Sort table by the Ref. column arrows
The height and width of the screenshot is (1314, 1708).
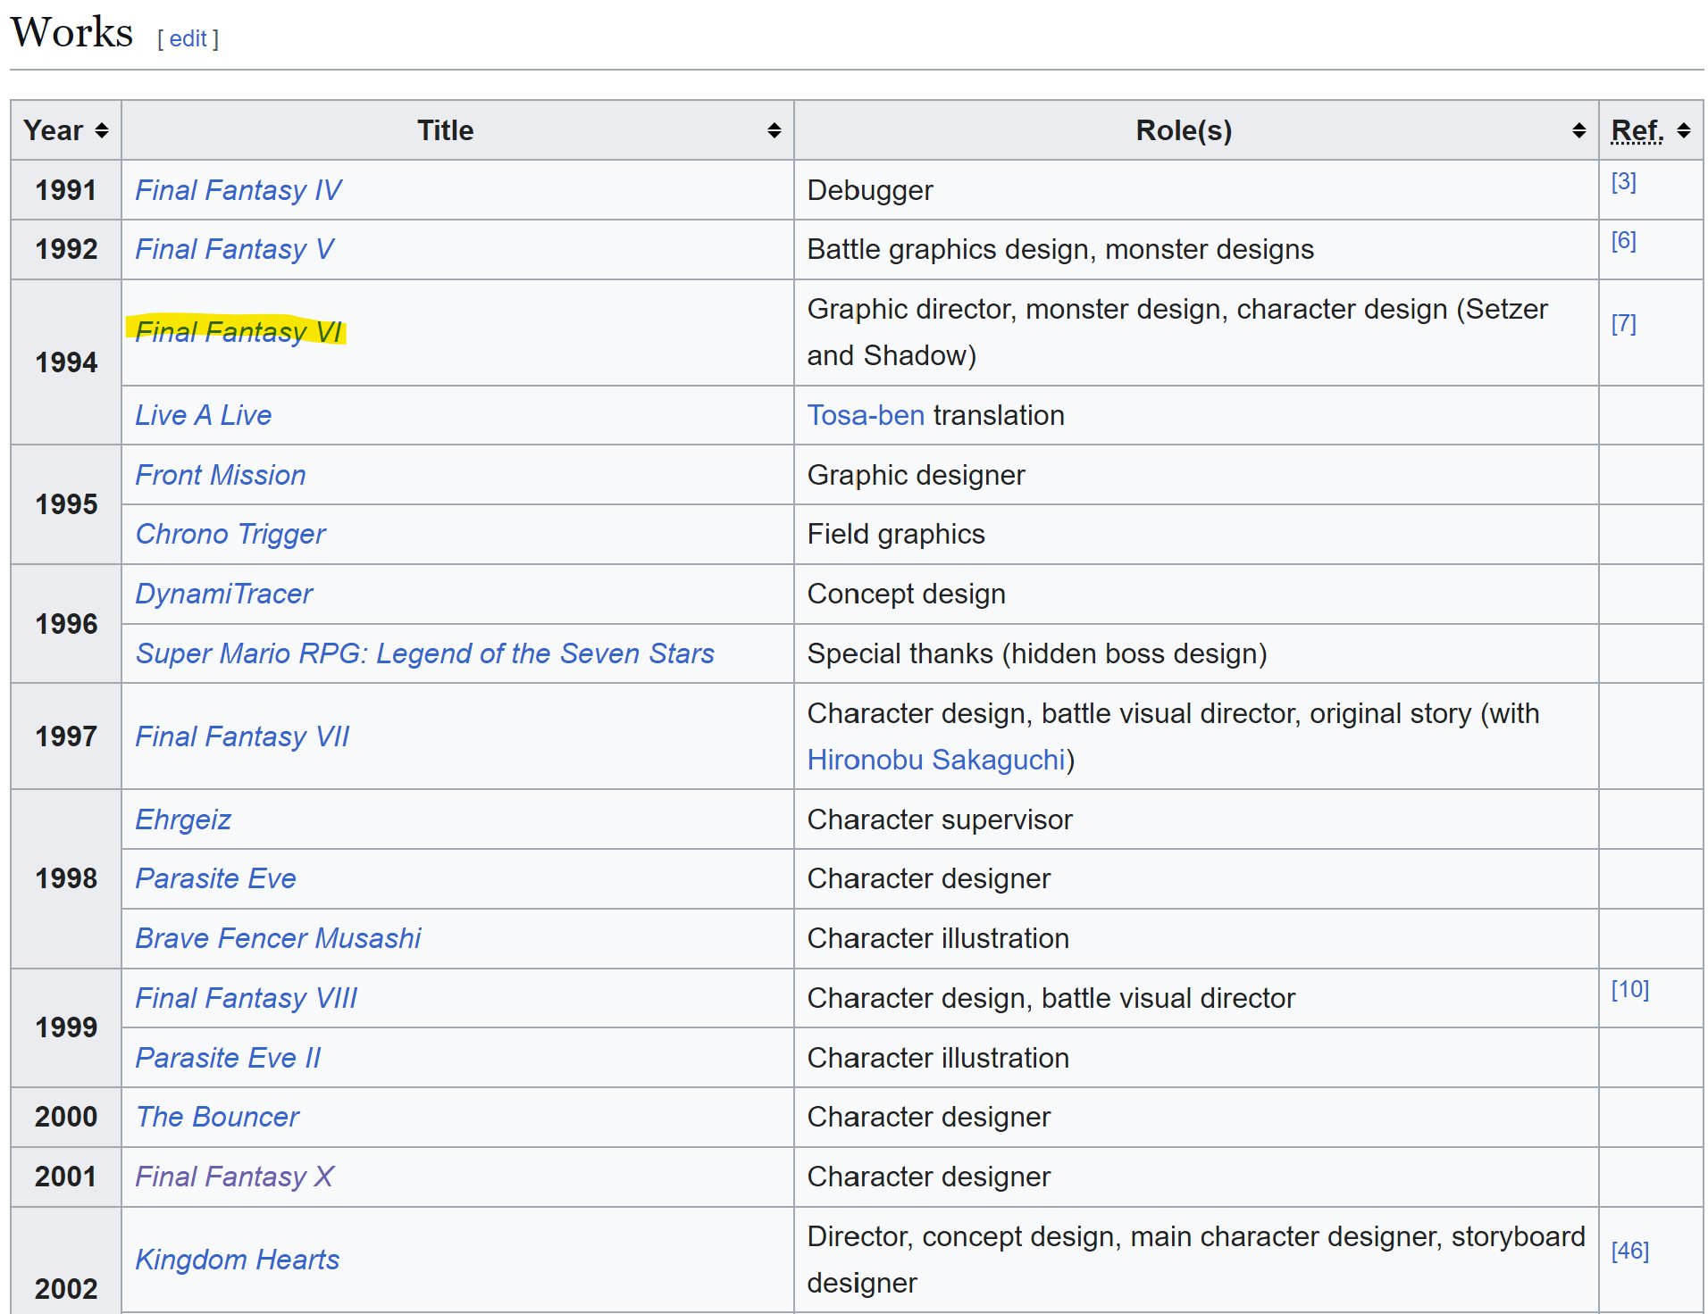click(1683, 131)
